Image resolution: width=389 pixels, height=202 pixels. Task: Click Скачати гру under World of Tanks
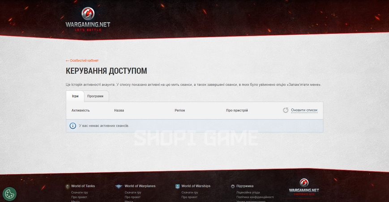click(79, 192)
